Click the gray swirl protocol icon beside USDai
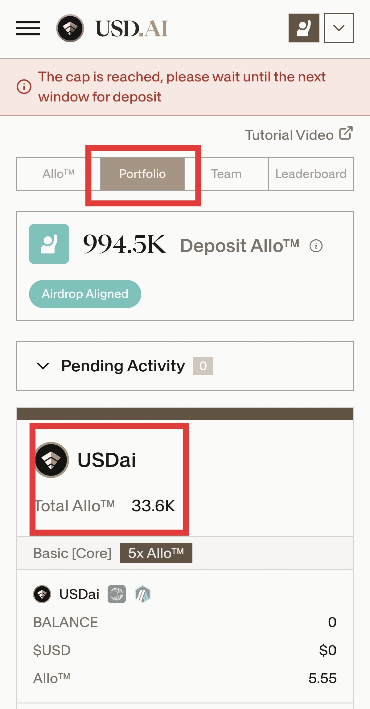370x709 pixels. coord(117,594)
